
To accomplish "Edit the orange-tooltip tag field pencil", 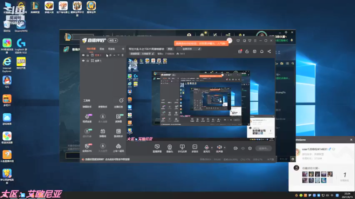I will [x=199, y=49].
